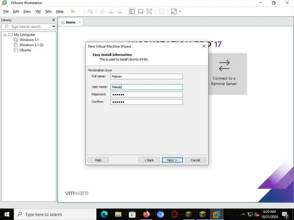Click the full screen mode icon
Screen dimensions: 294x220
[149, 11]
